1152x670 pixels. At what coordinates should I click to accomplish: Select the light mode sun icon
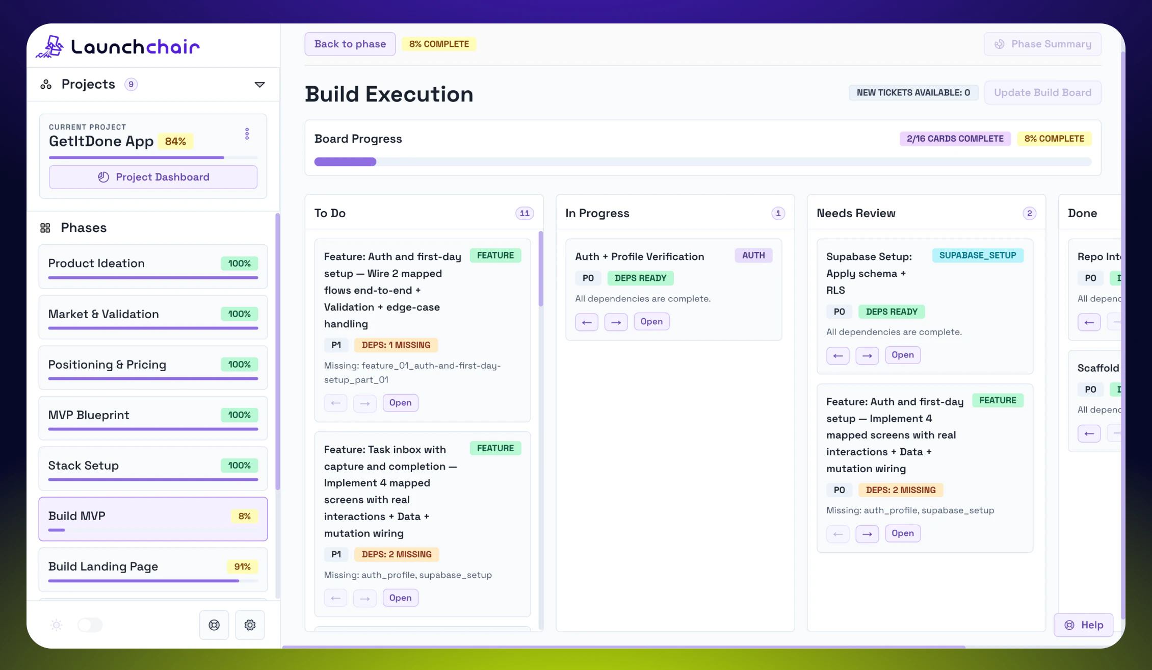coord(56,625)
